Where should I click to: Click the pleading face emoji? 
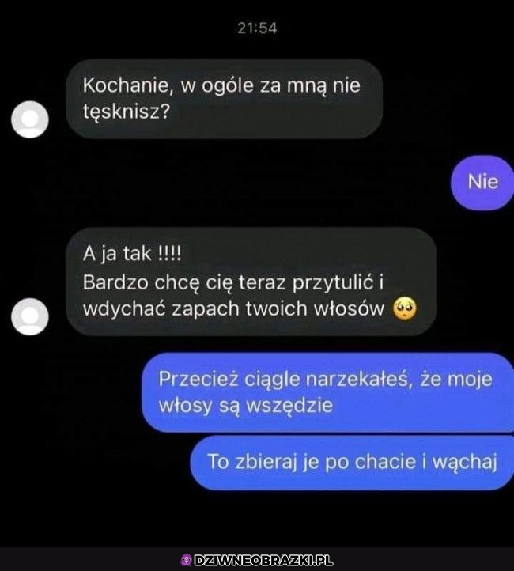(x=404, y=308)
